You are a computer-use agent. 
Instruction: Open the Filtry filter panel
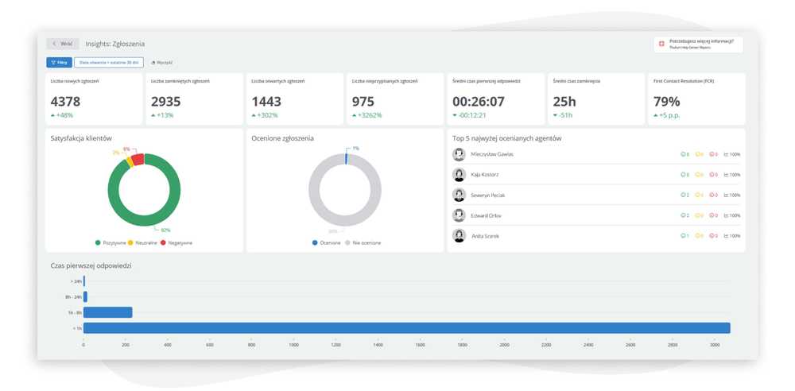pyautogui.click(x=59, y=62)
